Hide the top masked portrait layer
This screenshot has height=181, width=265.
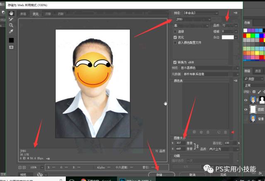point(246,100)
